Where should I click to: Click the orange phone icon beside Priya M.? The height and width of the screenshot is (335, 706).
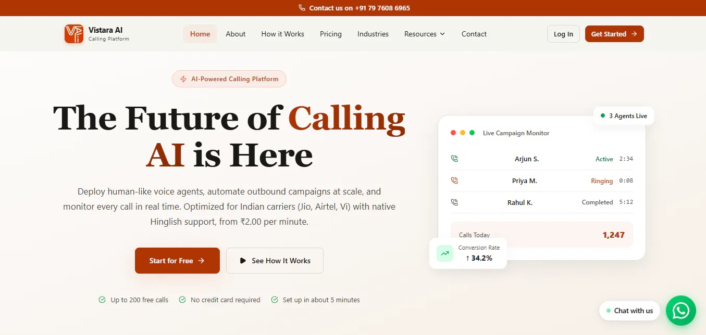click(454, 181)
